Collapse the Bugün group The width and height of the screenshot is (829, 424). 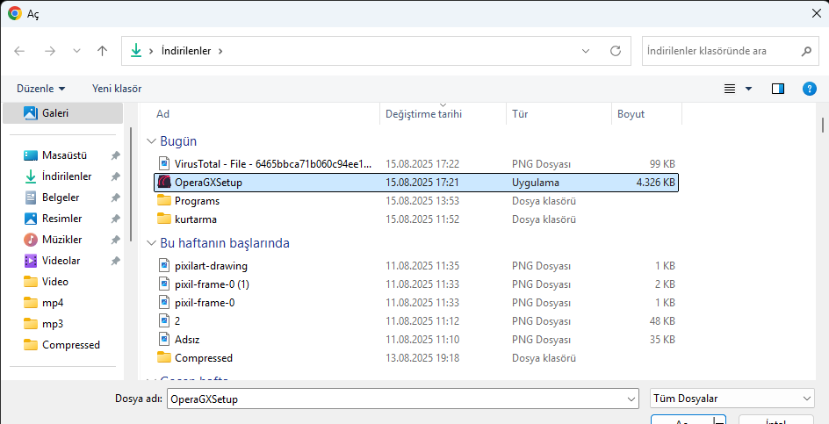click(151, 141)
